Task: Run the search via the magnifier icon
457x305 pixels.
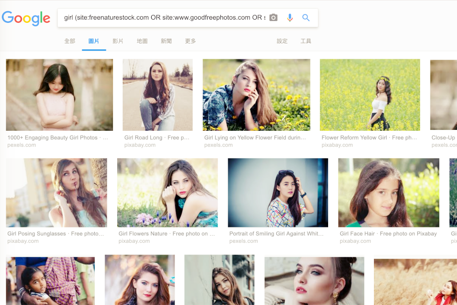Action: pyautogui.click(x=306, y=17)
